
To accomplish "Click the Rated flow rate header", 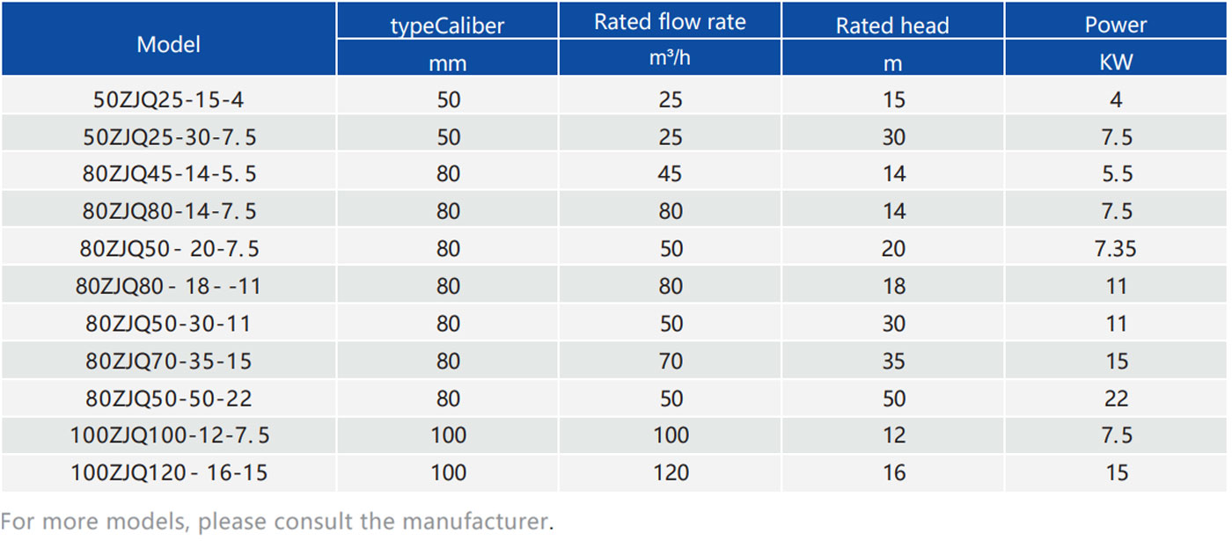I will 670,23.
